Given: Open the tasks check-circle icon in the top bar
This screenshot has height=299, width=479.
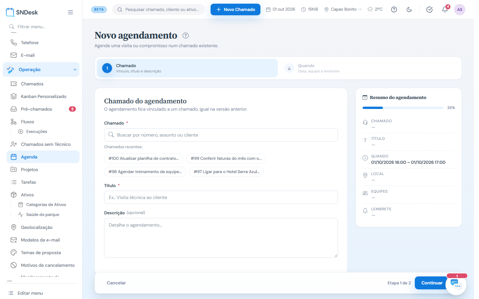Looking at the screenshot, I should point(429,10).
